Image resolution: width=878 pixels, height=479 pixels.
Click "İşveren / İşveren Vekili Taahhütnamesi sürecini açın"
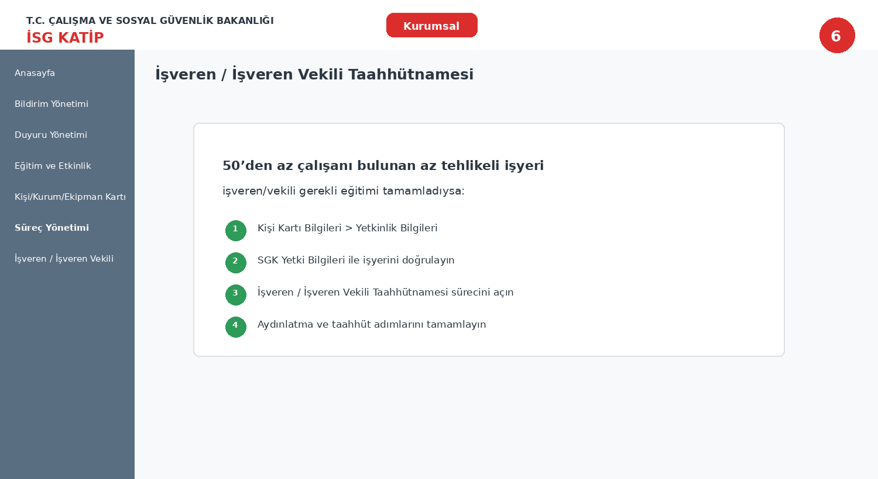coord(386,292)
